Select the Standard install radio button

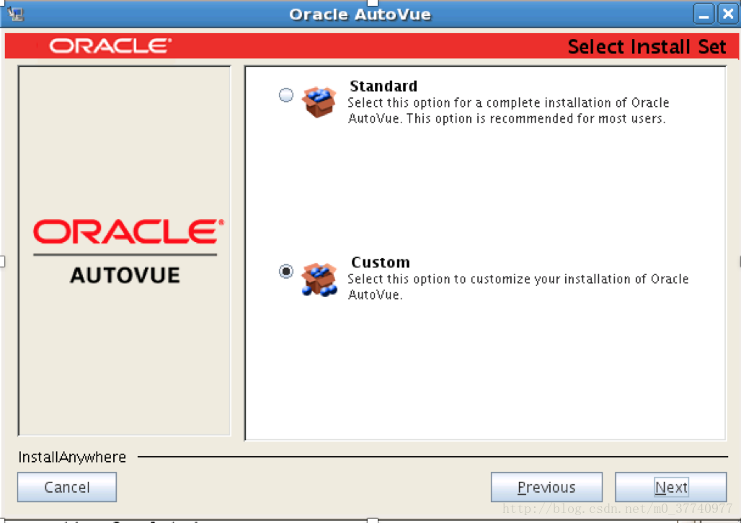286,95
